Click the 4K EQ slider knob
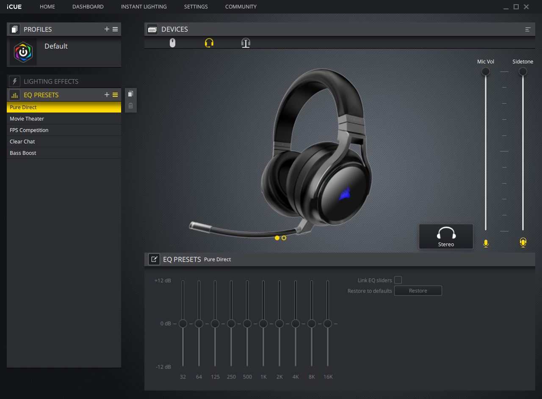Image resolution: width=542 pixels, height=399 pixels. (x=296, y=324)
